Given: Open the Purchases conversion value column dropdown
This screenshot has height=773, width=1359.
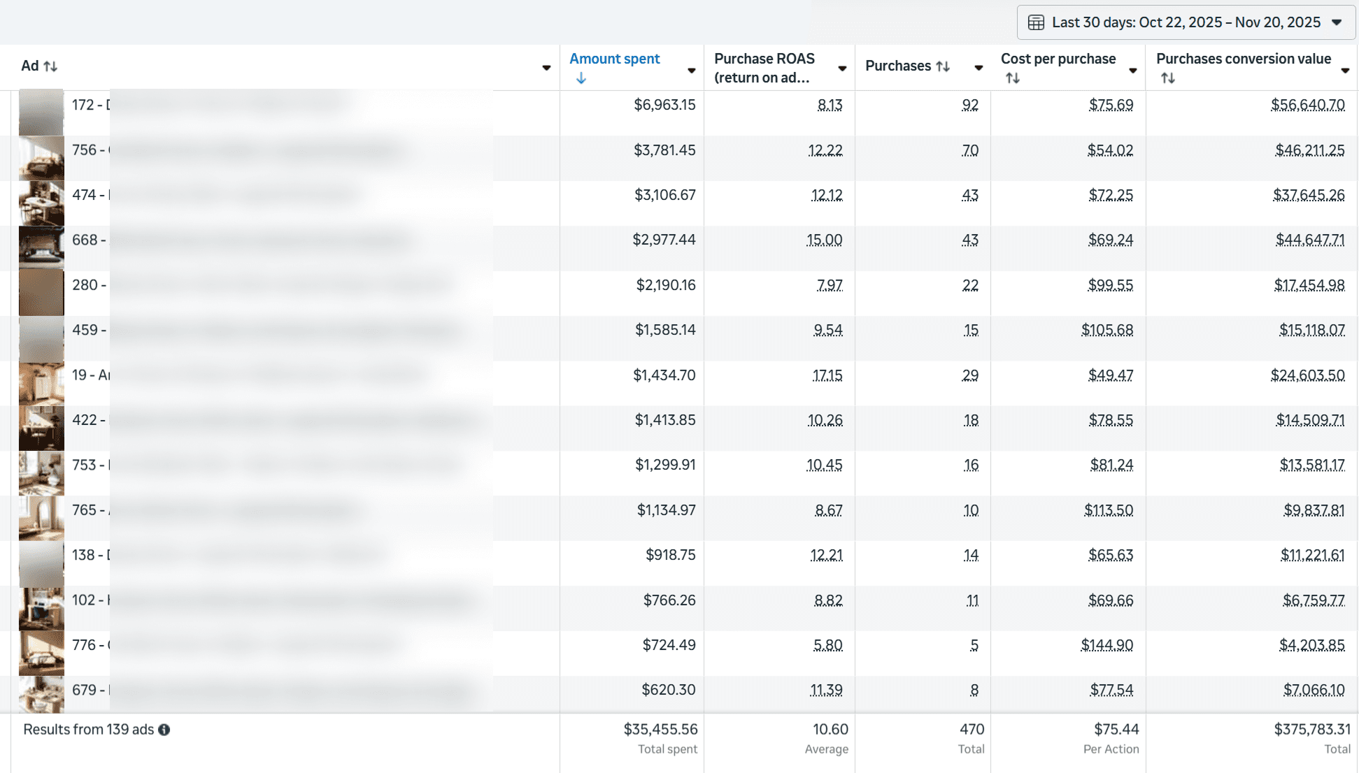Looking at the screenshot, I should (1346, 71).
